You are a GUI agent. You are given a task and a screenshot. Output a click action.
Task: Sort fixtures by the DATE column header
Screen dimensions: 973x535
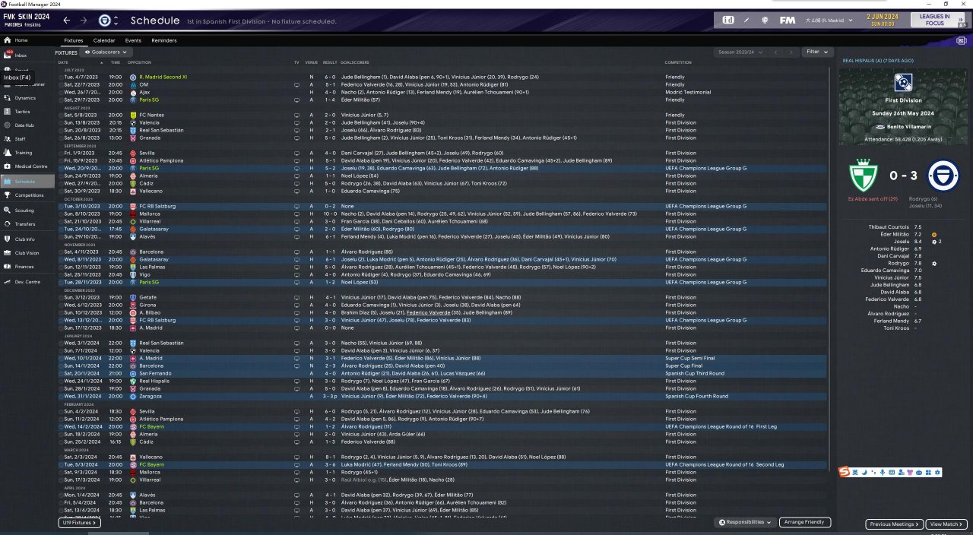click(x=63, y=62)
